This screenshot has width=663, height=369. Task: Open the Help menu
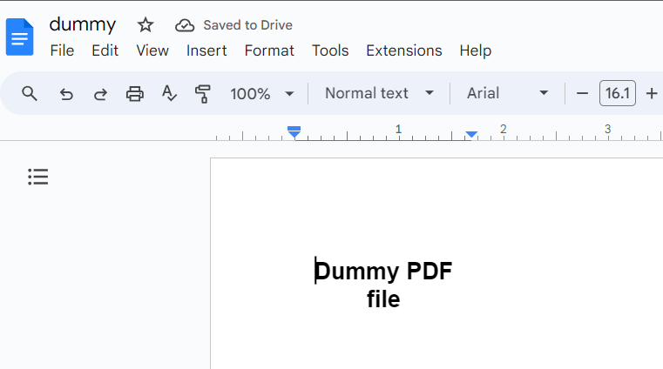(476, 50)
